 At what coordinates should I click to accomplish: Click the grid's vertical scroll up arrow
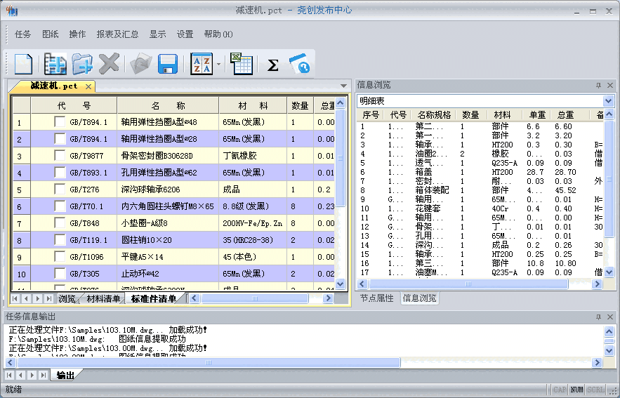click(x=340, y=103)
